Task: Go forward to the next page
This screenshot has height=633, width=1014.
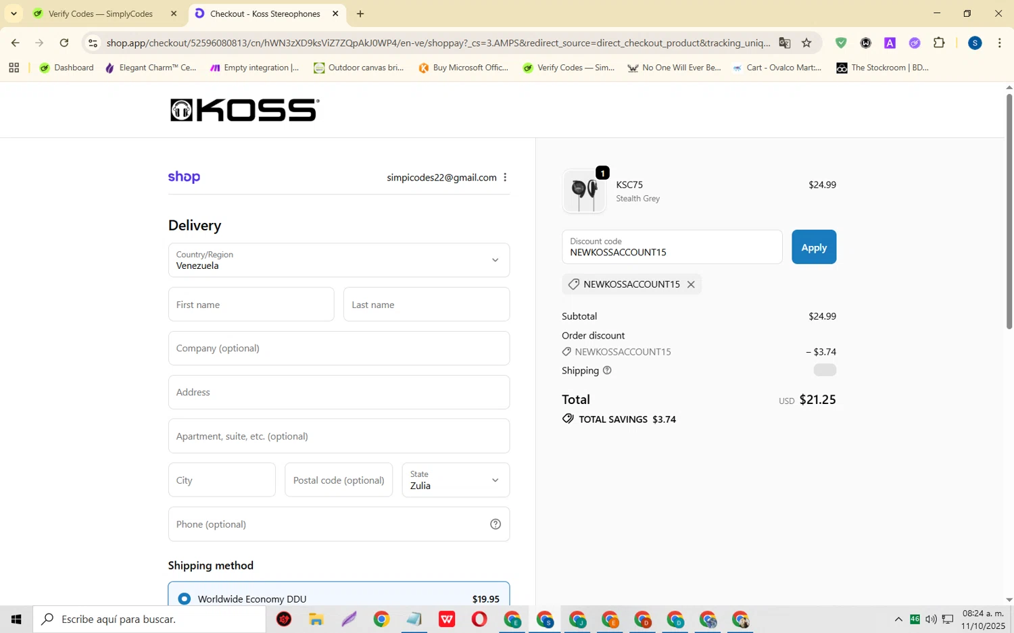Action: (39, 43)
